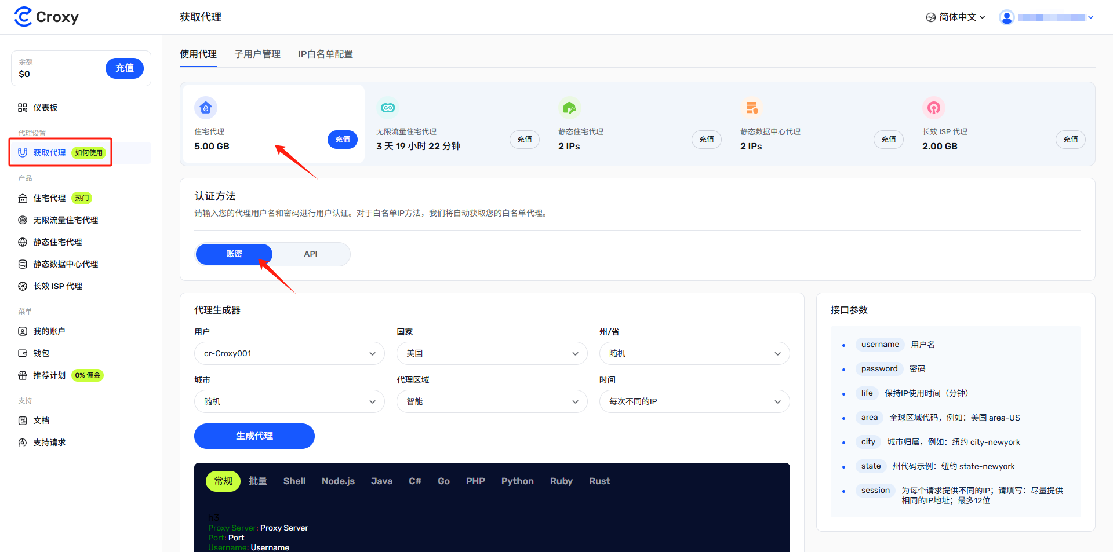Click the 我的账户 user icon

pos(23,331)
